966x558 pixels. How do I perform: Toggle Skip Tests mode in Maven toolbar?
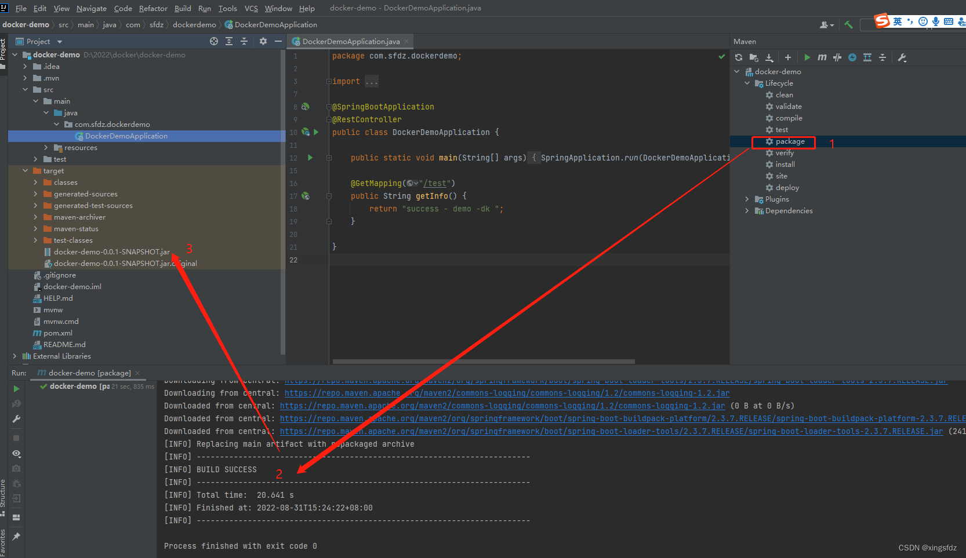click(x=837, y=57)
